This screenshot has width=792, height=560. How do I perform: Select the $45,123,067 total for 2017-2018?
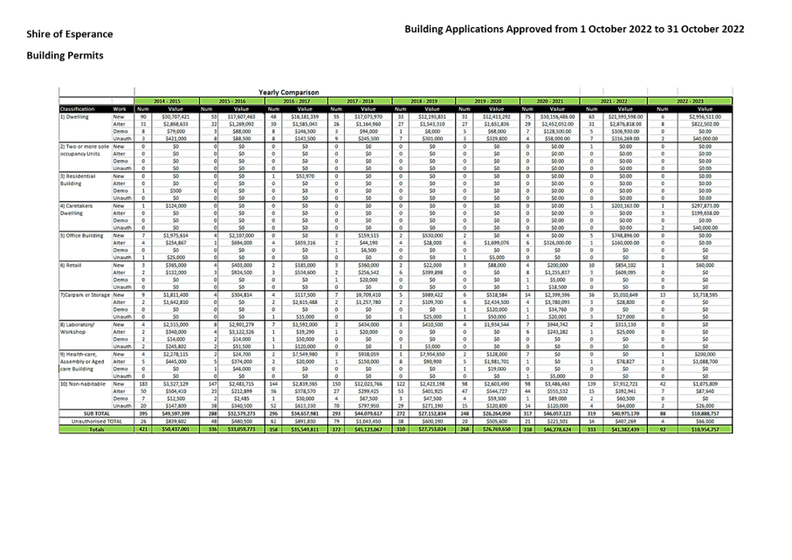[x=370, y=430]
